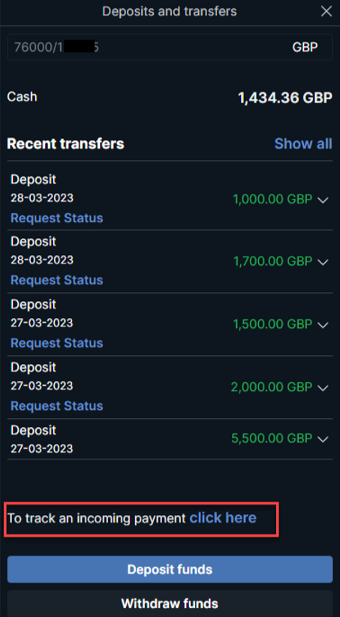Screen dimensions: 340x617
Task: Open the Show all transfers link
Action: 303,143
